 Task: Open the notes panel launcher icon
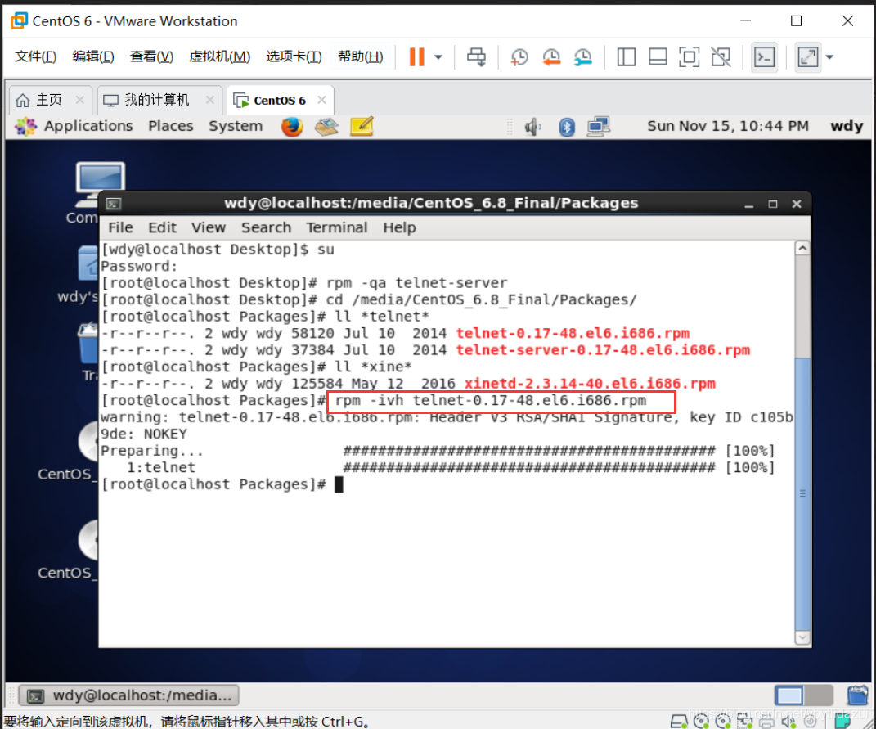pyautogui.click(x=362, y=126)
